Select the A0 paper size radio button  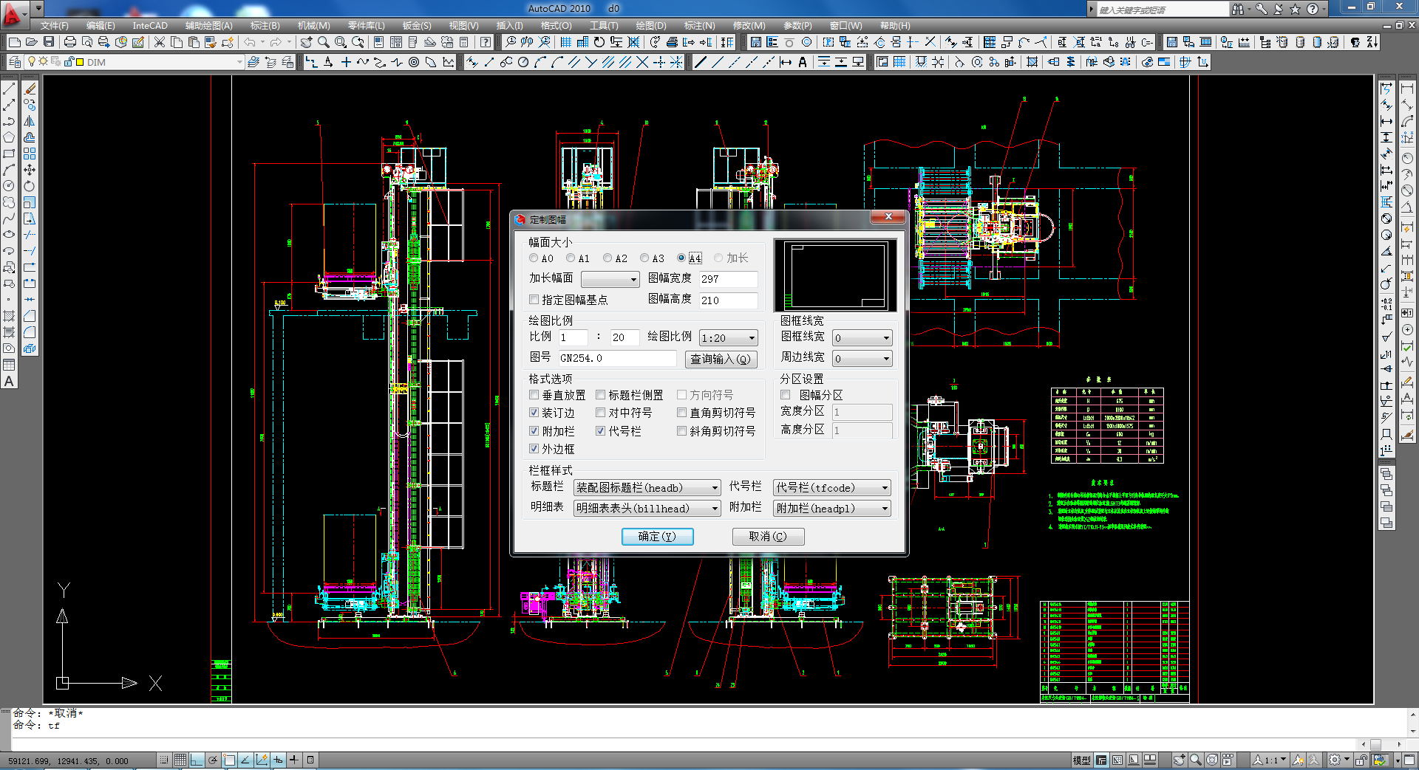[x=534, y=258]
